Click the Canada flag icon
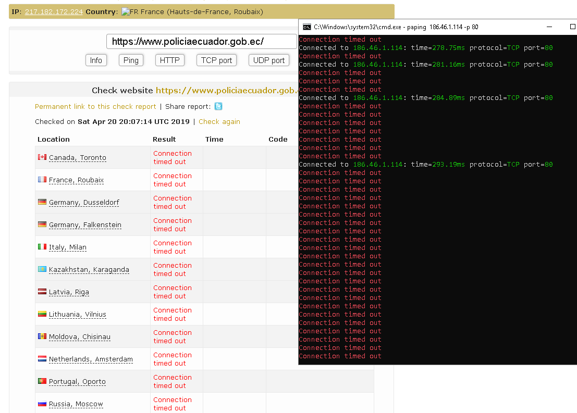The width and height of the screenshot is (577, 413). 42,157
